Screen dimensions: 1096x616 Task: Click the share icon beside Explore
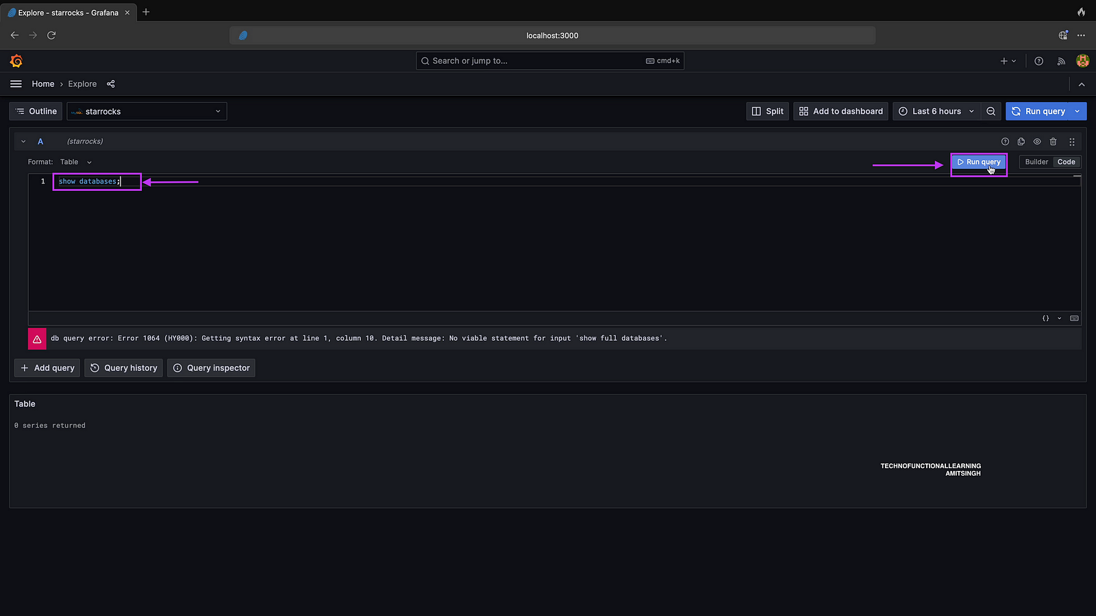(111, 84)
